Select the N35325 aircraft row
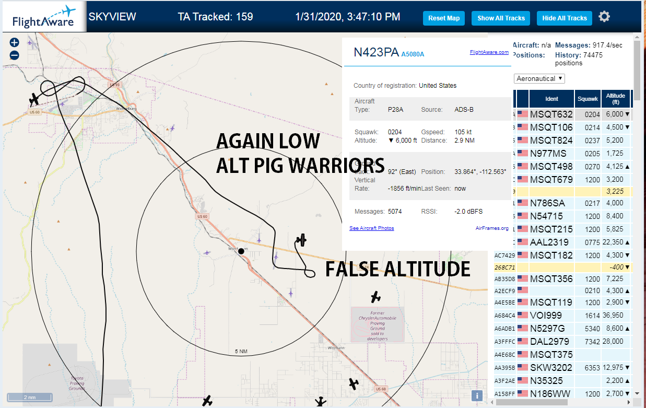Image resolution: width=646 pixels, height=408 pixels. [563, 381]
